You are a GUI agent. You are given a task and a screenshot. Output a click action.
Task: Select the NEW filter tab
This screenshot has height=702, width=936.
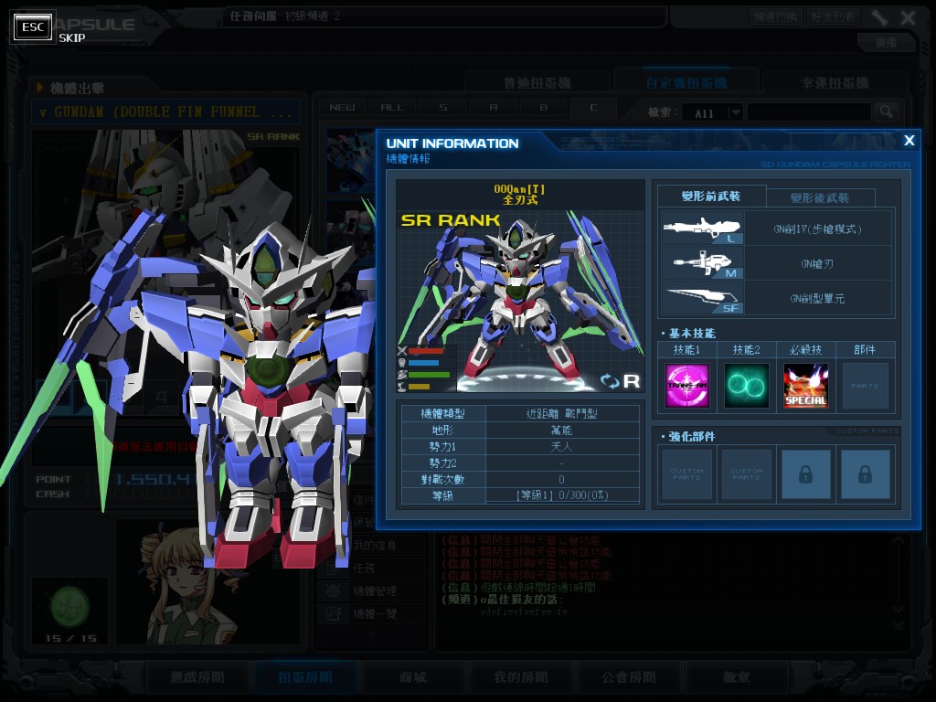click(342, 108)
